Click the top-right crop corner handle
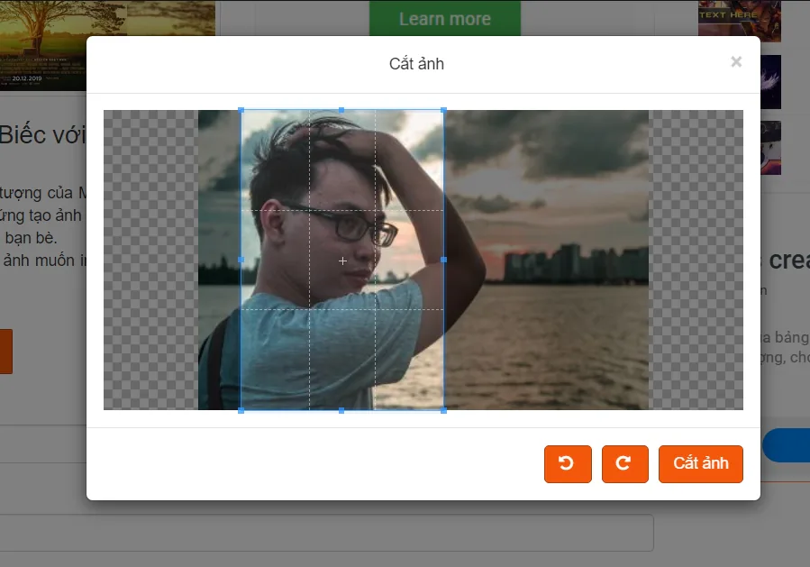This screenshot has width=810, height=567. coord(444,110)
